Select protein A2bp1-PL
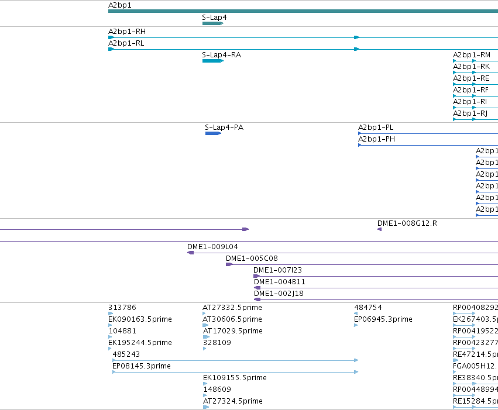Image resolution: width=498 pixels, height=410 pixels. 428,133
